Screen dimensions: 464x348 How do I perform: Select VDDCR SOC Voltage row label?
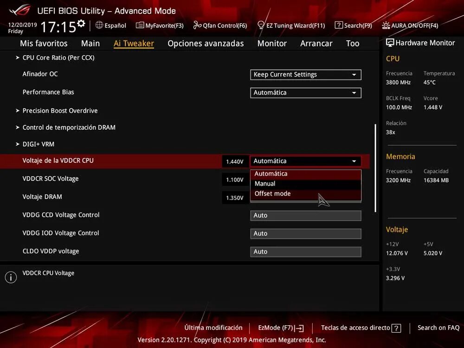coord(51,179)
